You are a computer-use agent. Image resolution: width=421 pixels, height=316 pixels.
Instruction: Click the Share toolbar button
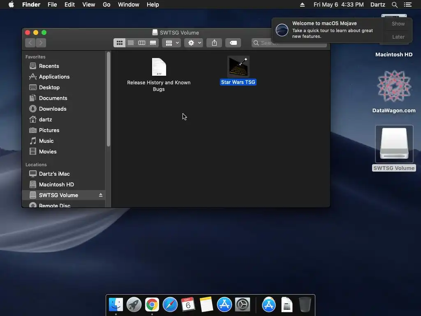pos(214,43)
